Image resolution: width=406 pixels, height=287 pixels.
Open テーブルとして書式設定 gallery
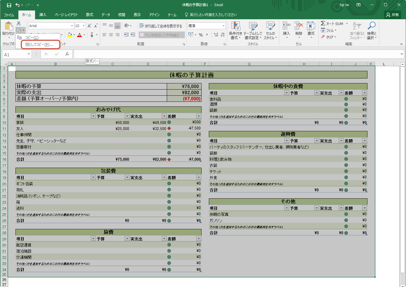[x=253, y=31]
